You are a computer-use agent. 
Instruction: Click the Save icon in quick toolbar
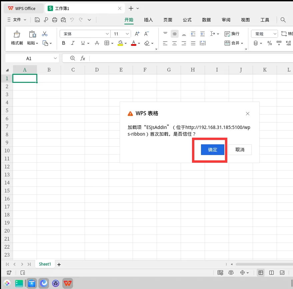pyautogui.click(x=37, y=20)
